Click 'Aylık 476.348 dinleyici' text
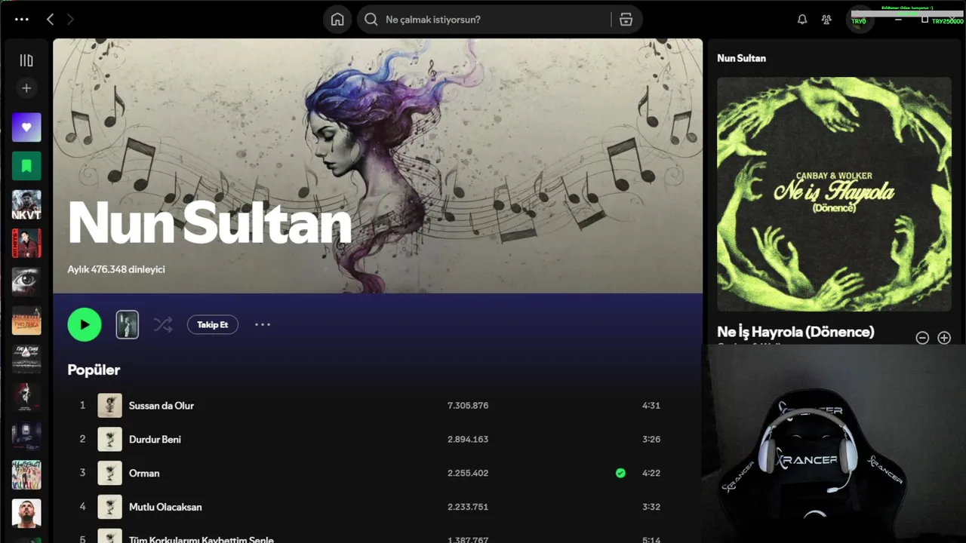Image resolution: width=966 pixels, height=543 pixels. (116, 269)
